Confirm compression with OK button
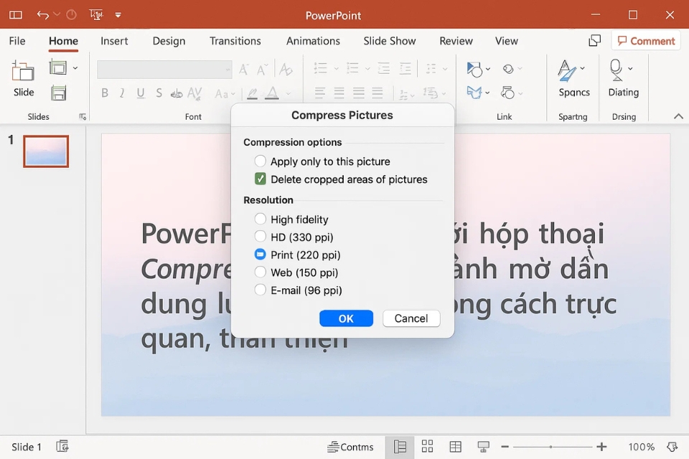Viewport: 689px width, 459px height. (x=346, y=318)
